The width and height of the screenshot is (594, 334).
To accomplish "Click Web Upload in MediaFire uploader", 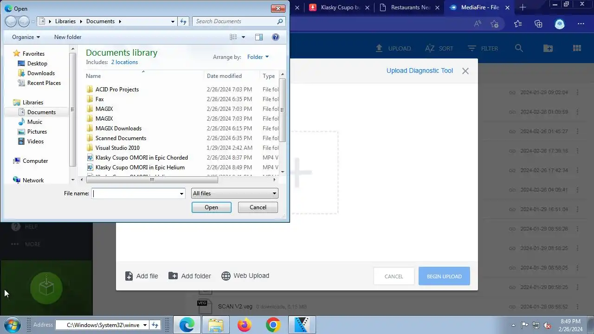I will point(245,276).
